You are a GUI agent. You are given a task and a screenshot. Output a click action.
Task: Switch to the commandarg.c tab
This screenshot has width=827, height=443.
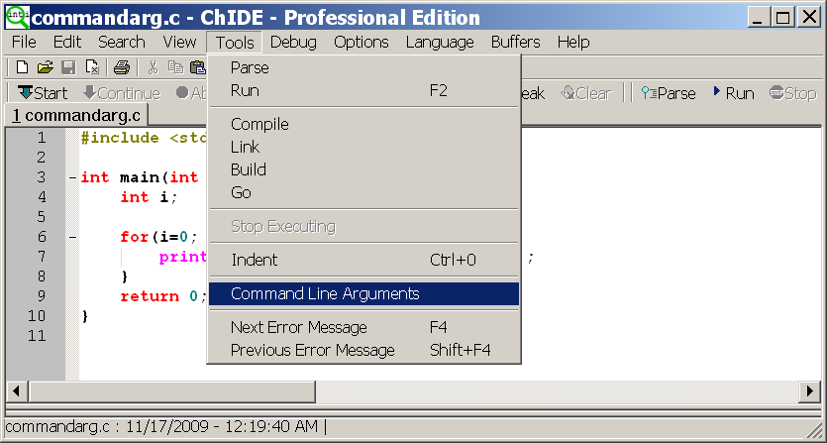(76, 115)
